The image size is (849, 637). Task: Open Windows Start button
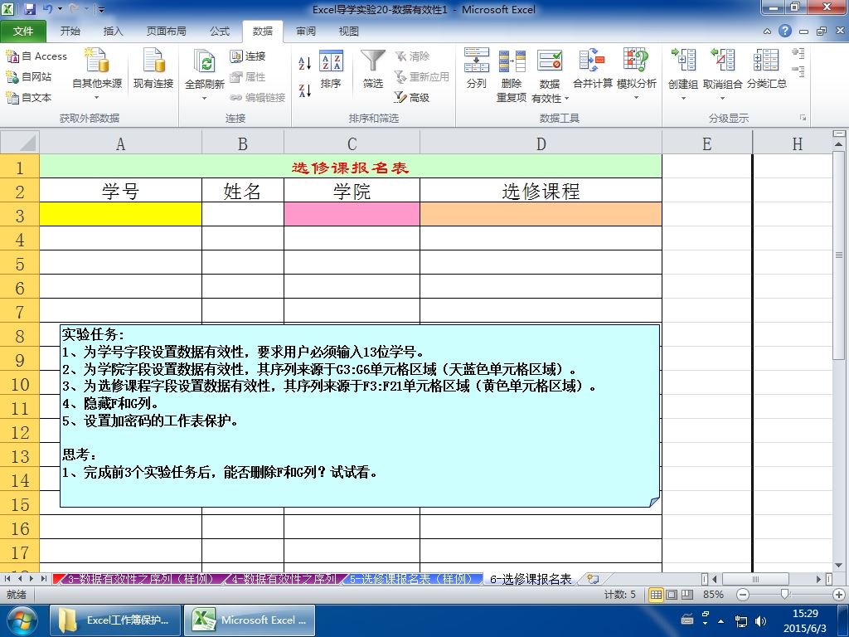(22, 621)
